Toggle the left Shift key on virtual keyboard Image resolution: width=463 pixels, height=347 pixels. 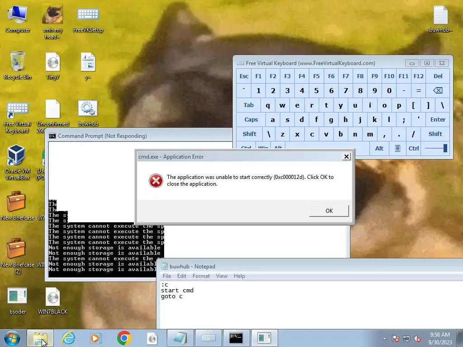tap(250, 134)
